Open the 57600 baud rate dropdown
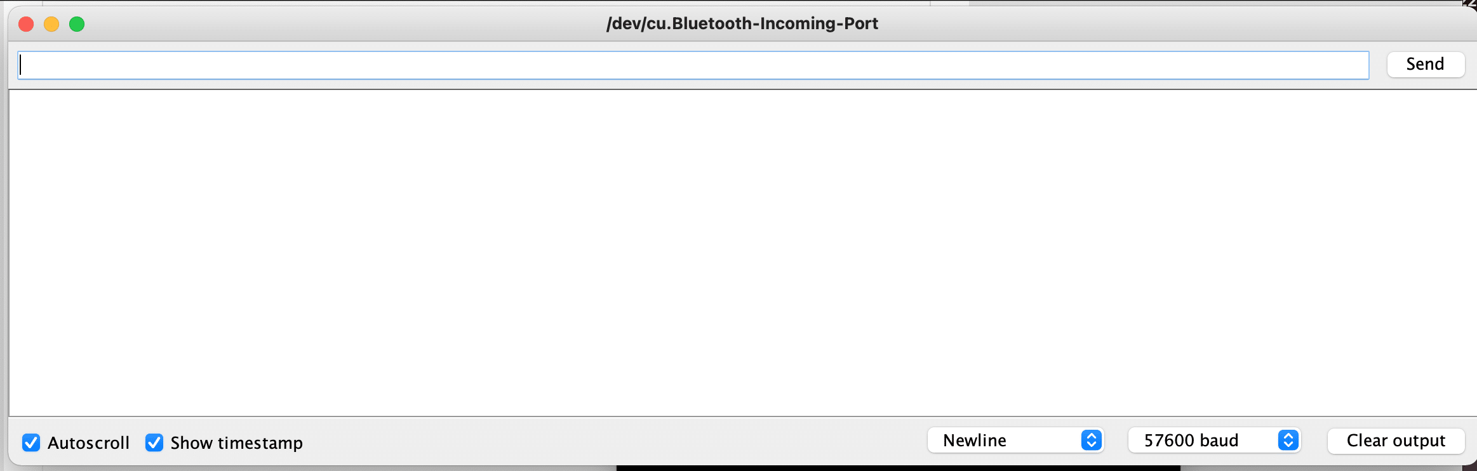Screen dimensions: 1477x471 [1200, 440]
